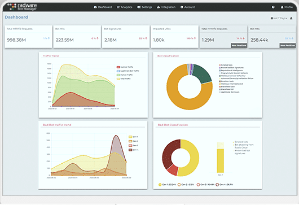Click the Traffic Trend panel title
299x205 pixels.
click(51, 56)
